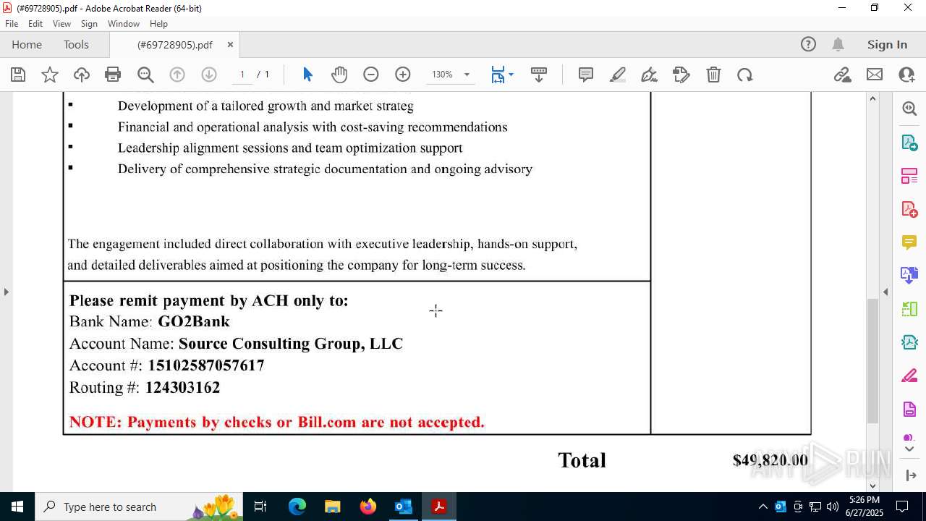Image resolution: width=926 pixels, height=521 pixels.
Task: Expand the left navigation pane arrow
Action: click(6, 292)
